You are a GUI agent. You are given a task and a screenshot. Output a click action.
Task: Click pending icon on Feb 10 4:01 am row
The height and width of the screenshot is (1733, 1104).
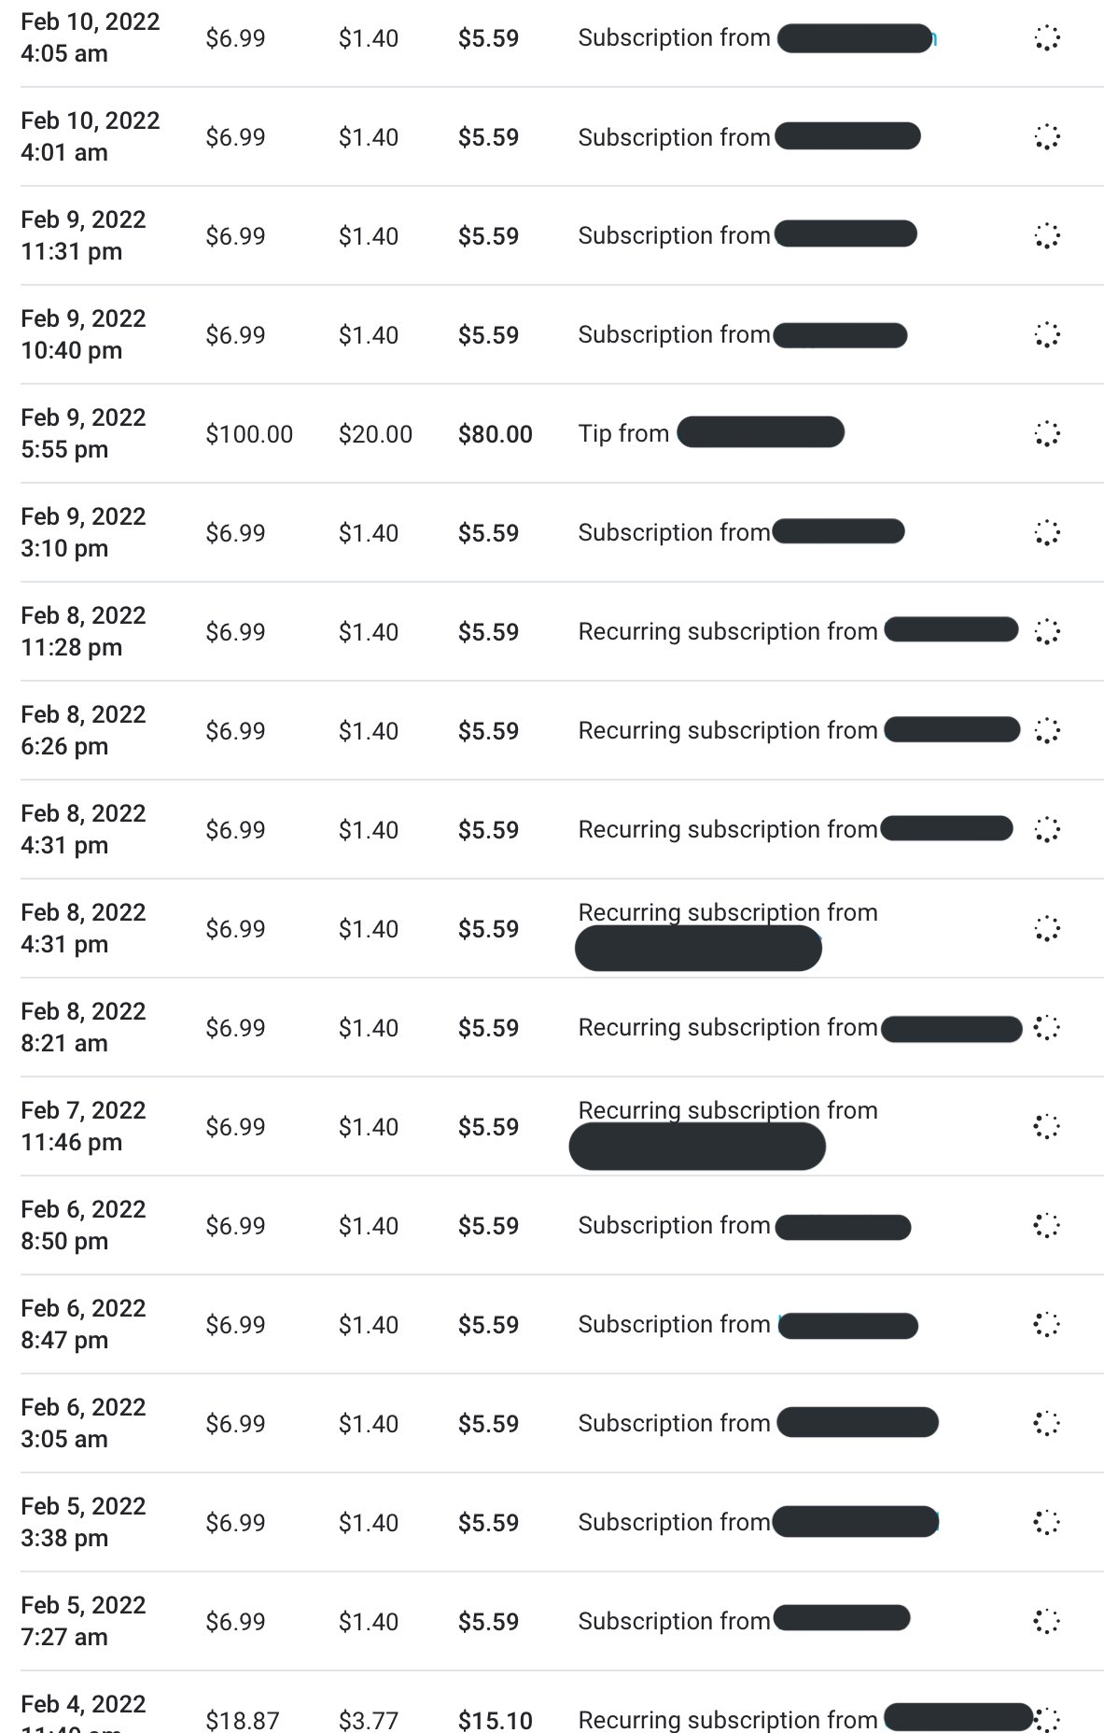tap(1047, 137)
